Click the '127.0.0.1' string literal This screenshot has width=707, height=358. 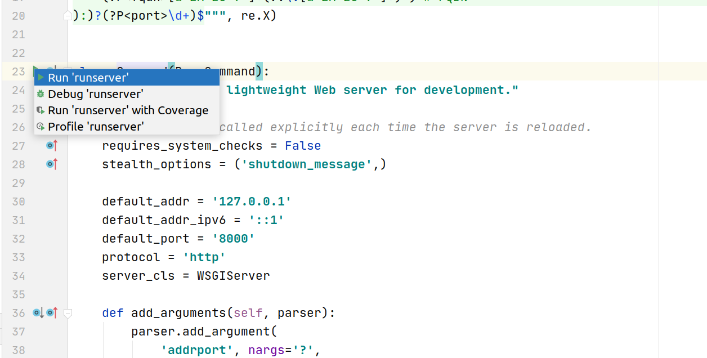(x=252, y=202)
